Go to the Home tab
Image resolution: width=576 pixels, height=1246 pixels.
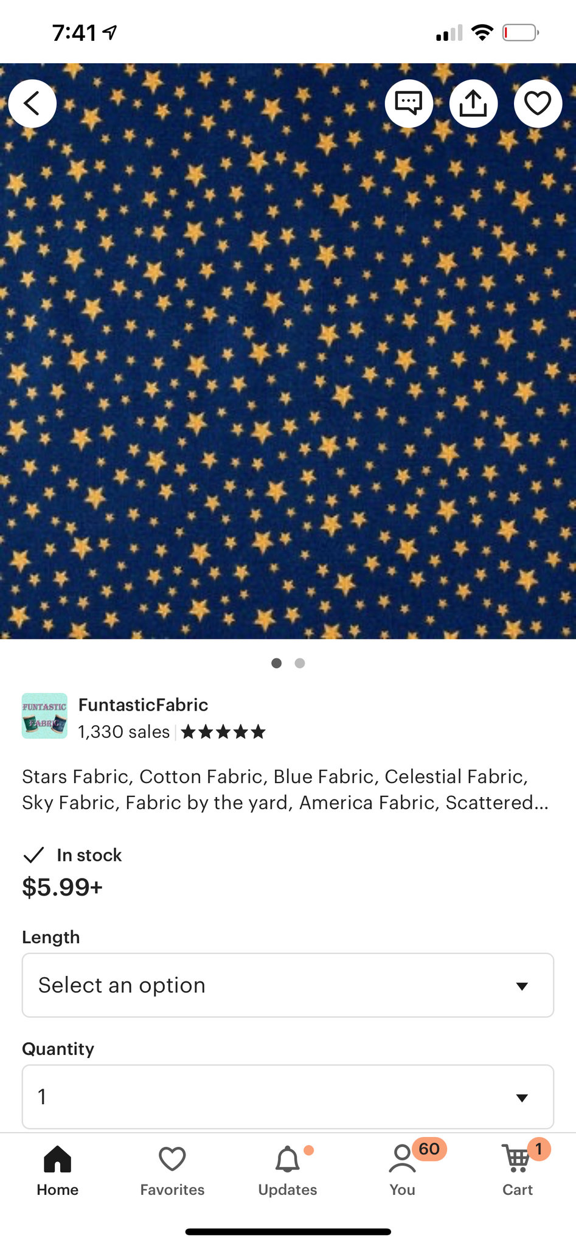(58, 1171)
